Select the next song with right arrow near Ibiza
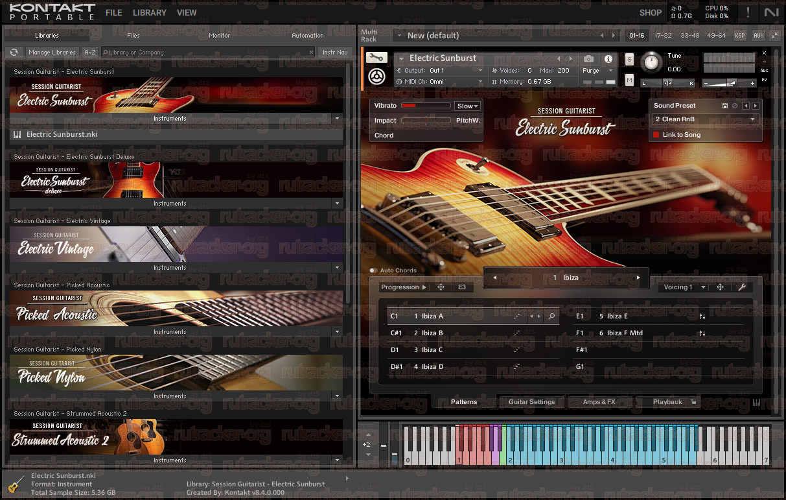Viewport: 786px width, 500px height. (x=638, y=278)
